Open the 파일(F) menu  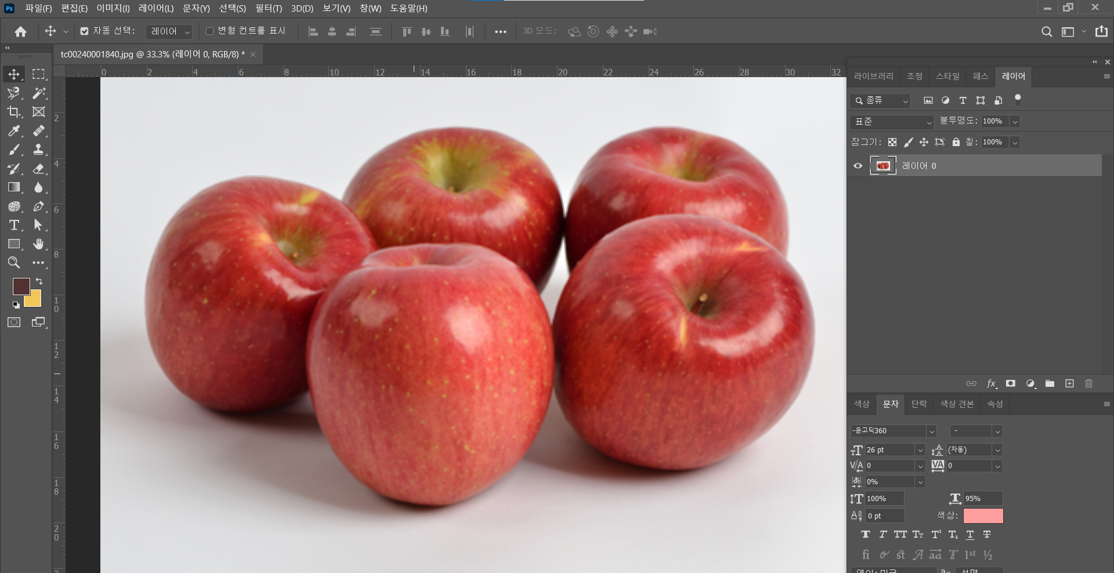coord(38,8)
